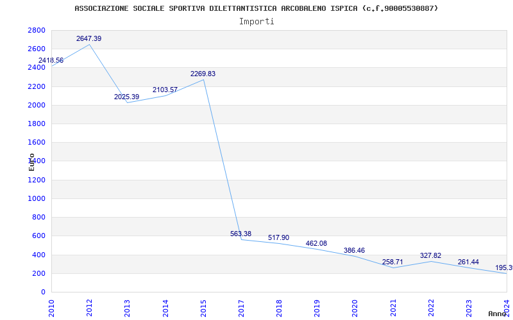Click the x-axis year 2010
The image size is (513, 320).
[51, 308]
